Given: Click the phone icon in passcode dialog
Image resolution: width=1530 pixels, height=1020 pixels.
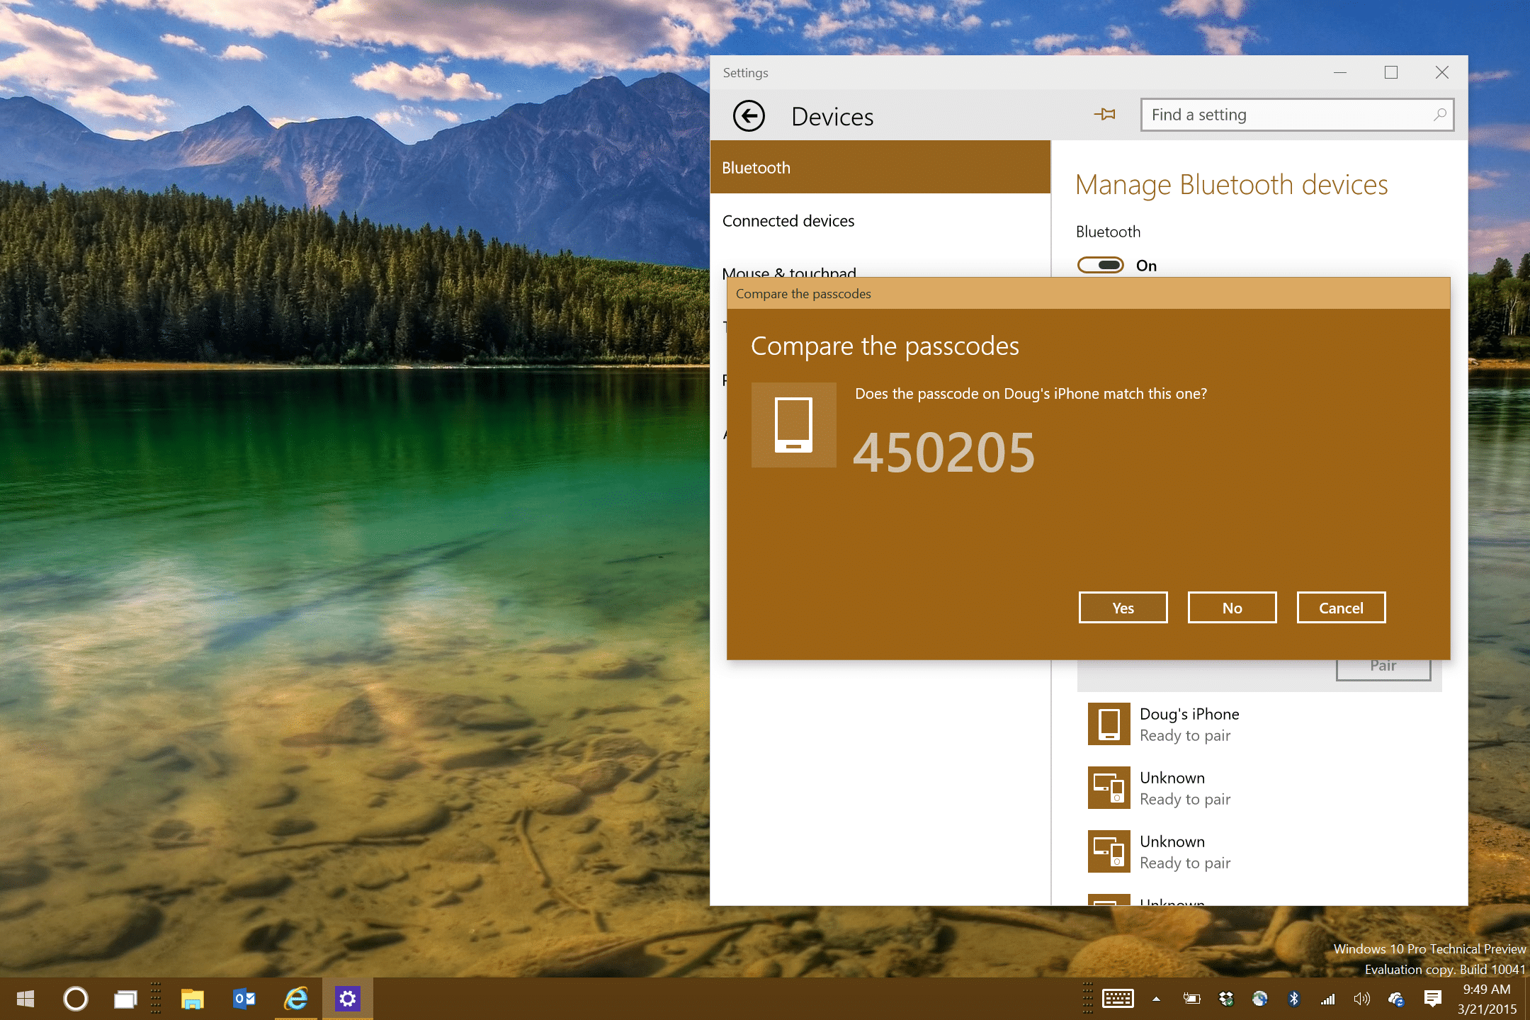Looking at the screenshot, I should 793,425.
